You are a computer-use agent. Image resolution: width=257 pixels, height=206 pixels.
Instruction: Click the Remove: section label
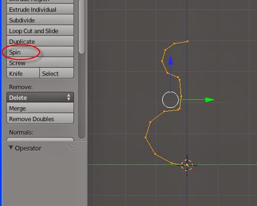(21, 87)
